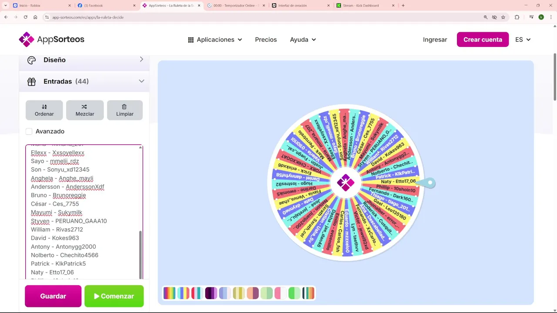
Task: Select the light blue pastel palette
Action: tap(225, 293)
